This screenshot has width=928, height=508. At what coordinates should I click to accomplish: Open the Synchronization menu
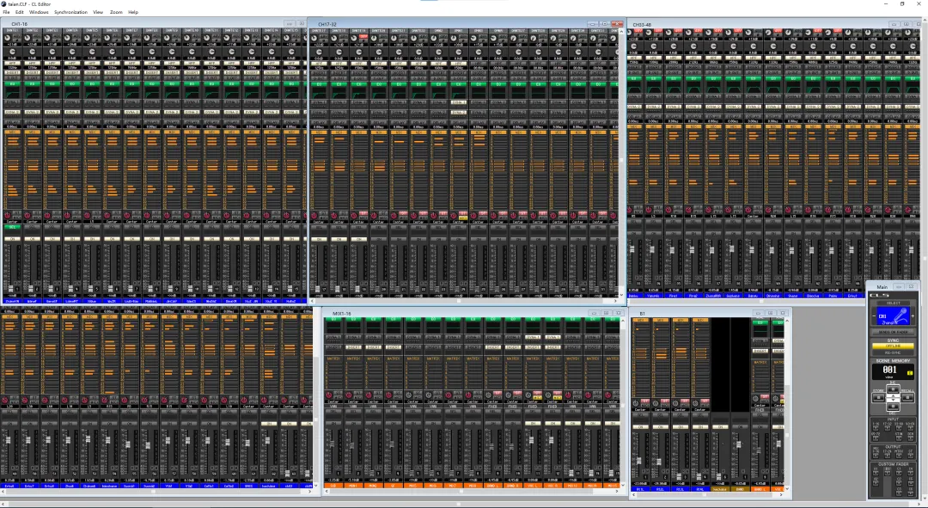coord(71,12)
